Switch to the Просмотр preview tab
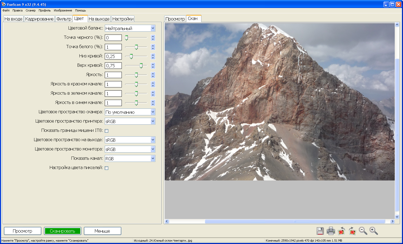The width and height of the screenshot is (403, 244). click(x=175, y=19)
